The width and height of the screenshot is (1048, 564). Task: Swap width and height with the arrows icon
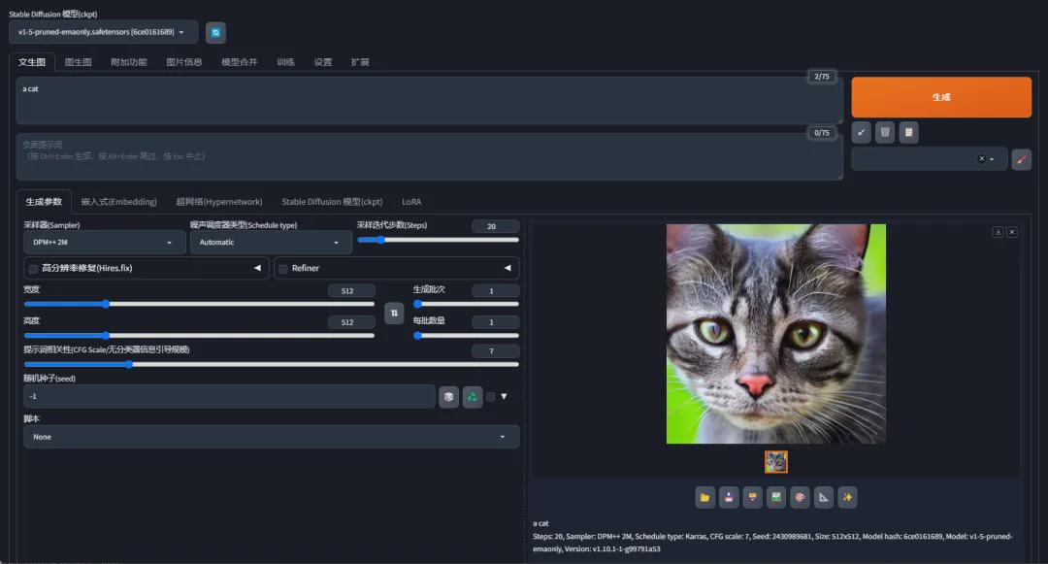tap(394, 313)
